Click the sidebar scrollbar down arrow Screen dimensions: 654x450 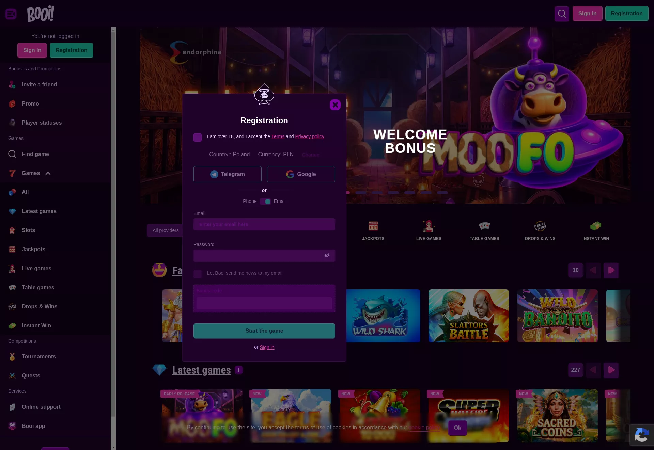113,447
